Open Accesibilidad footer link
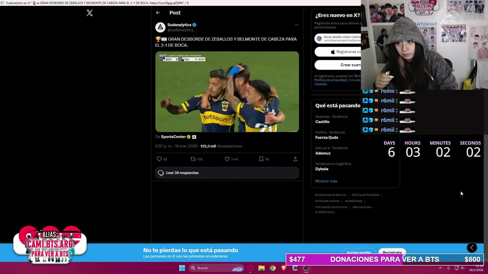Screen dimensions: 488x274 tap(353, 201)
